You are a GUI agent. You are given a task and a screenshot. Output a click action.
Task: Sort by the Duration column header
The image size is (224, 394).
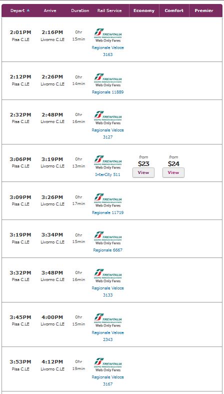(x=80, y=10)
